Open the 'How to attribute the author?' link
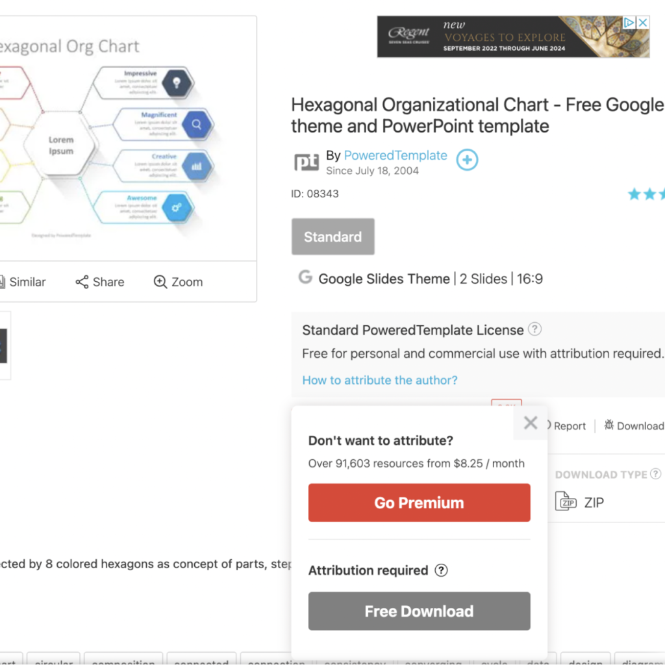 (x=380, y=380)
